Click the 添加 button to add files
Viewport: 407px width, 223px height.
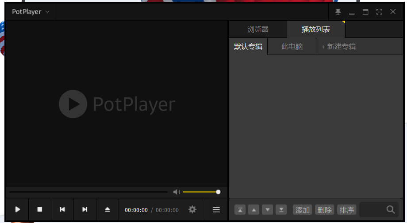click(303, 210)
